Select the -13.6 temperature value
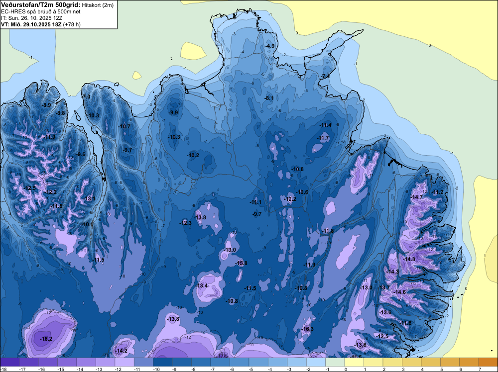Viewport: 498px width, 372px height. [x=385, y=312]
